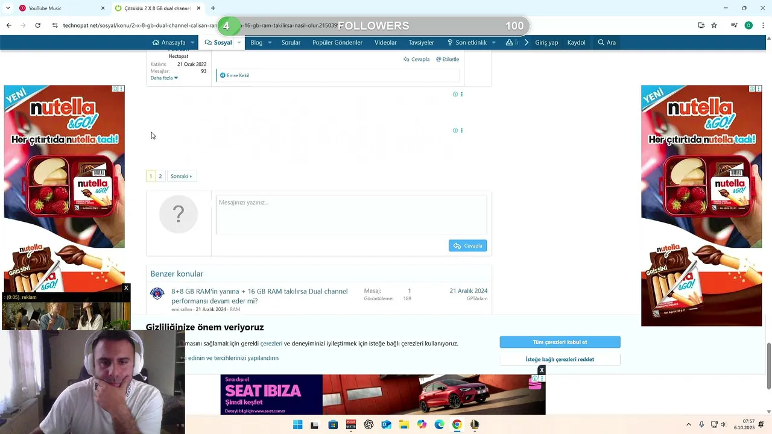The image size is (772, 434).
Task: Open the Blog menu item
Action: 256,42
